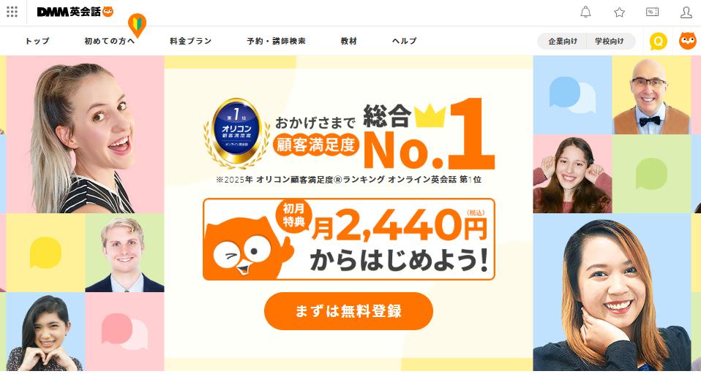The image size is (701, 382).
Task: Open the user account icon
Action: [x=686, y=12]
